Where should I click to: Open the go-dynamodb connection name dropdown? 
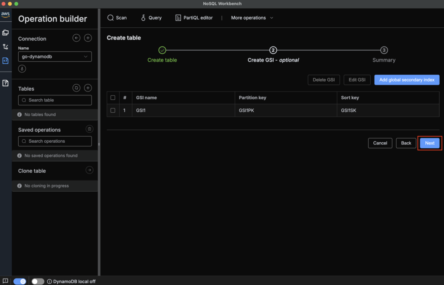[55, 56]
